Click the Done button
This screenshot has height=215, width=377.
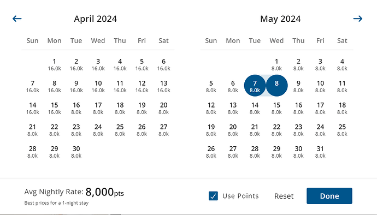coord(329,196)
